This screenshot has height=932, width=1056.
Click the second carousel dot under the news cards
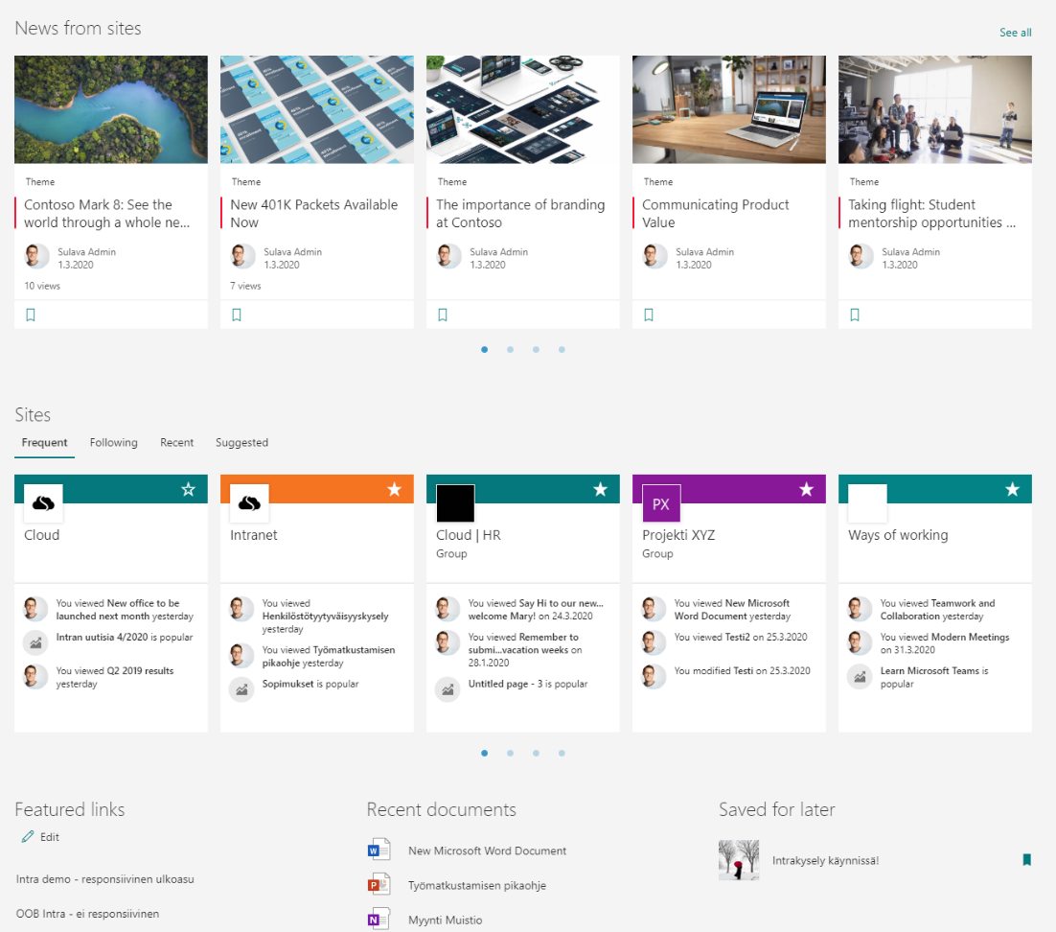[510, 350]
